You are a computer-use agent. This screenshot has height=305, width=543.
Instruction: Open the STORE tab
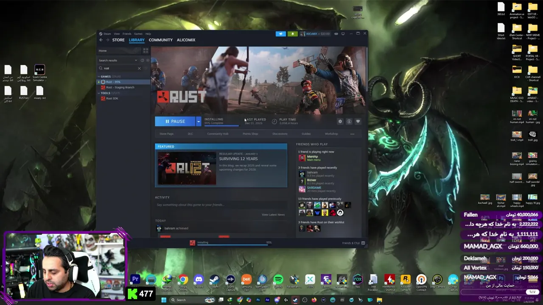(x=118, y=40)
